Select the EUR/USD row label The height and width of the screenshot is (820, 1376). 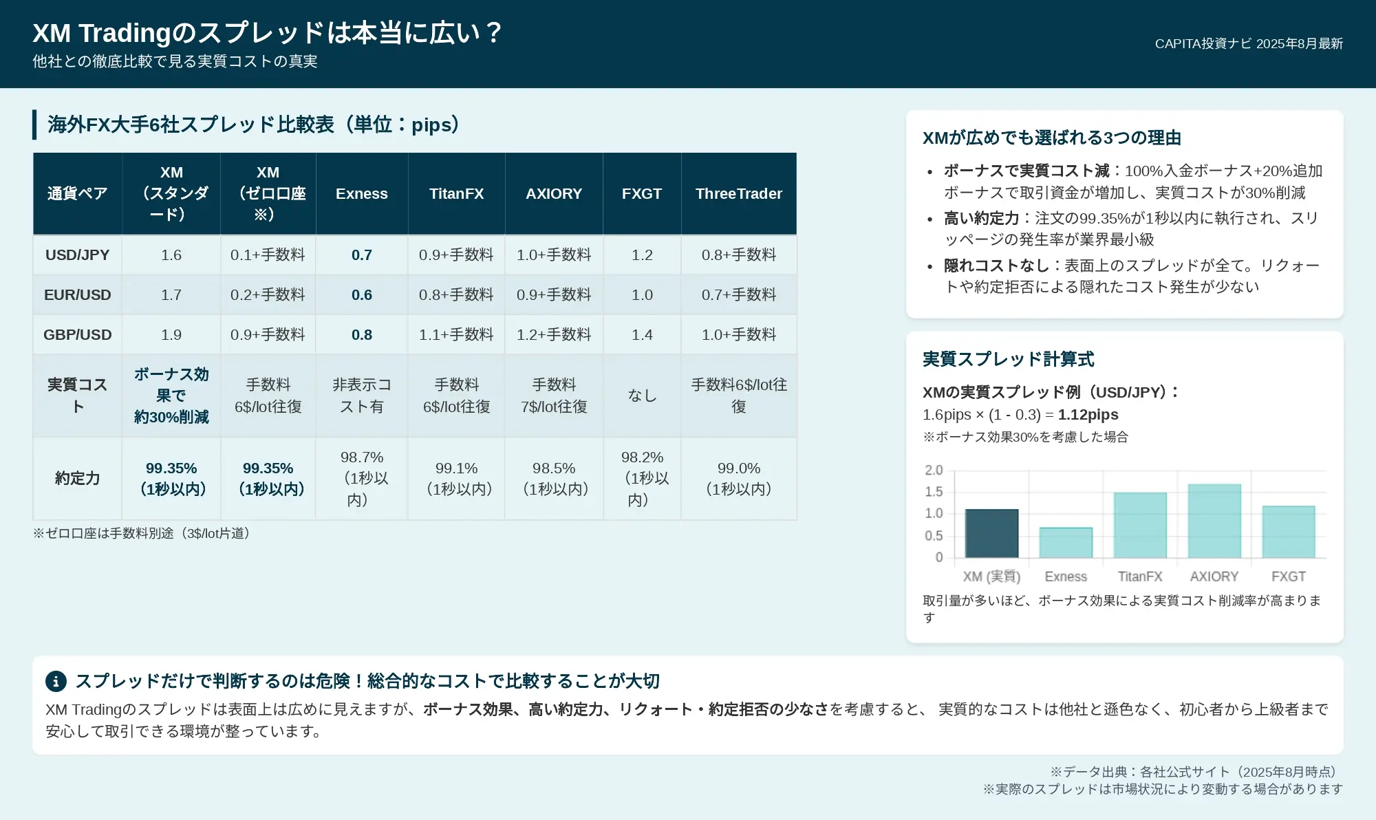78,295
